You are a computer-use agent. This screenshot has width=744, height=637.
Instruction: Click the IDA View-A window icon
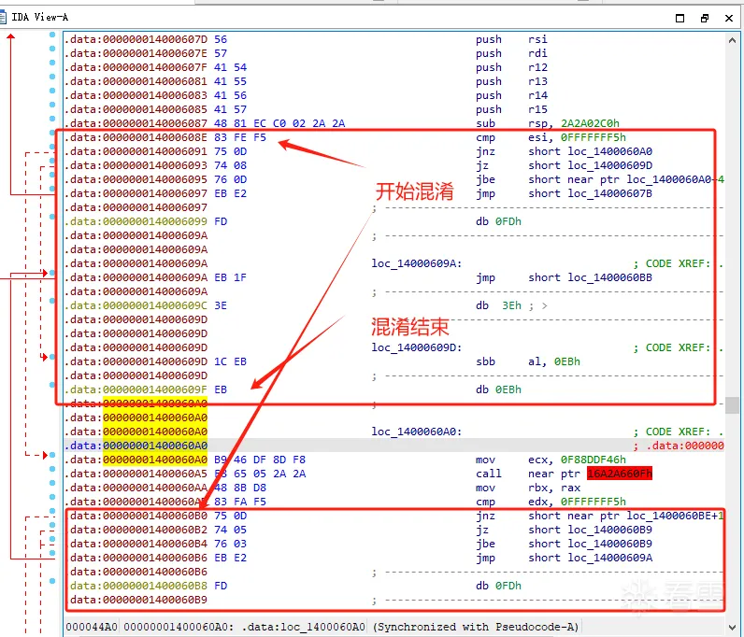click(x=3, y=18)
